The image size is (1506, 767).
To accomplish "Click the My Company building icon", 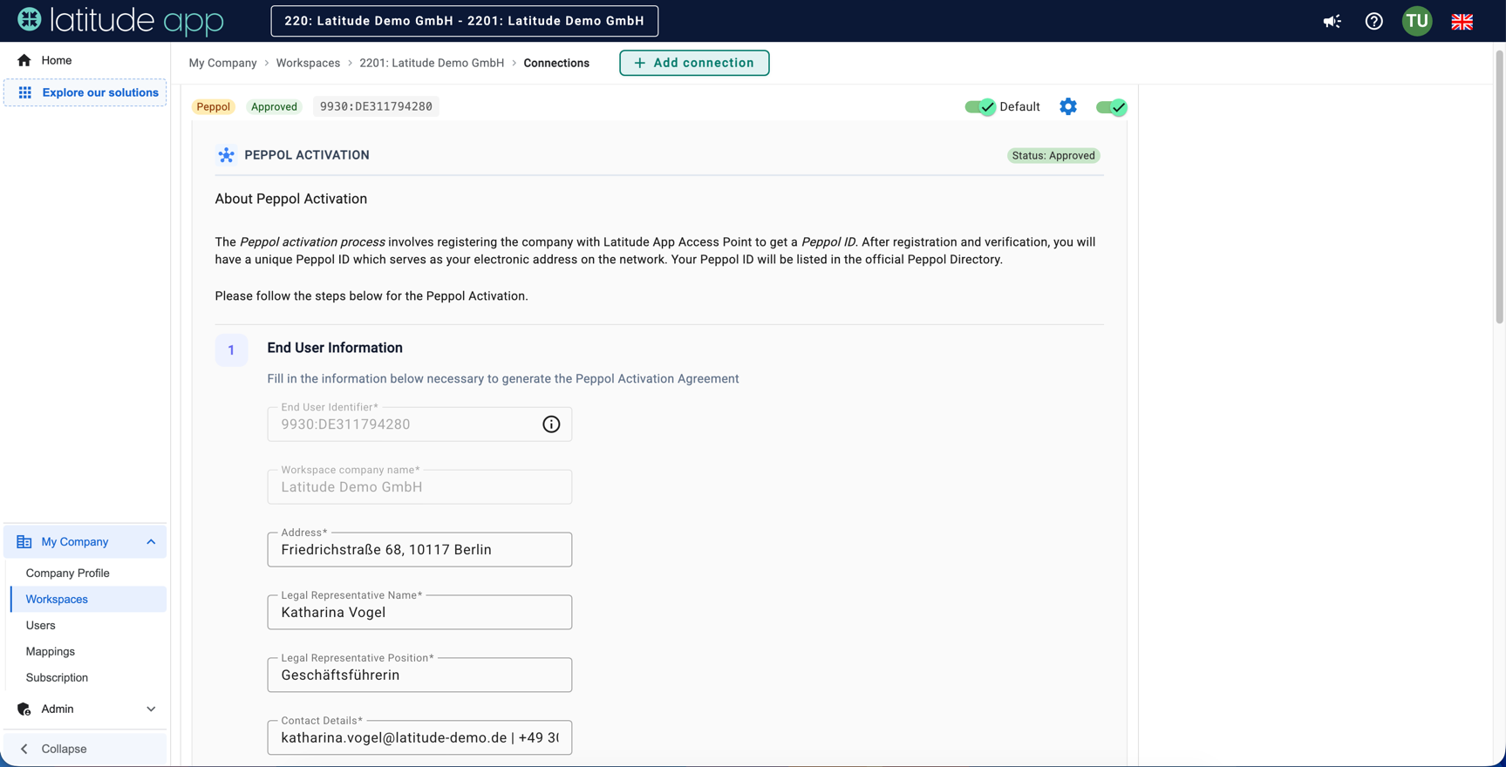I will tap(24, 542).
